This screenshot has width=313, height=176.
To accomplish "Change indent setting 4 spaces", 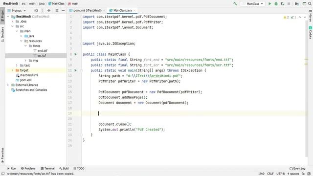I will 293,174.
